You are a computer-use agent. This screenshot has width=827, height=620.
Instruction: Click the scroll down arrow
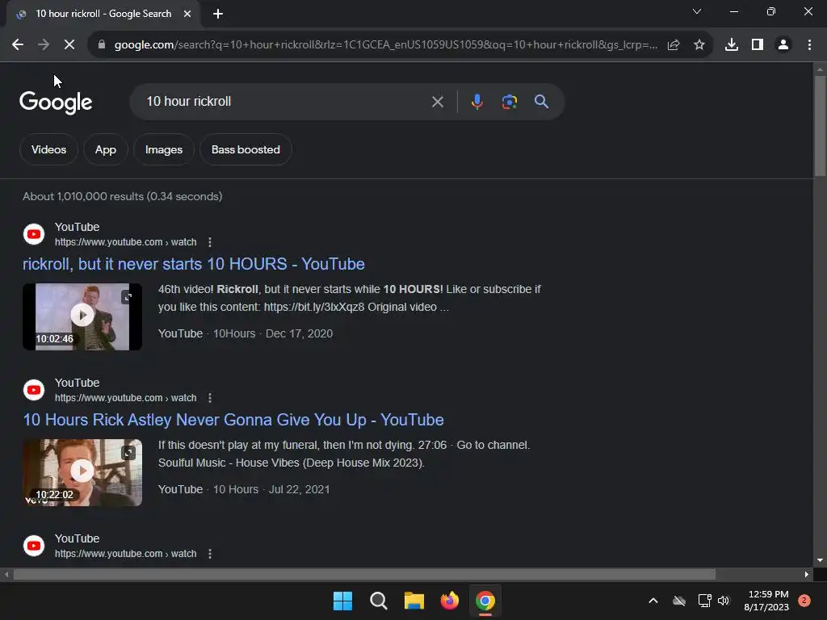click(x=820, y=560)
